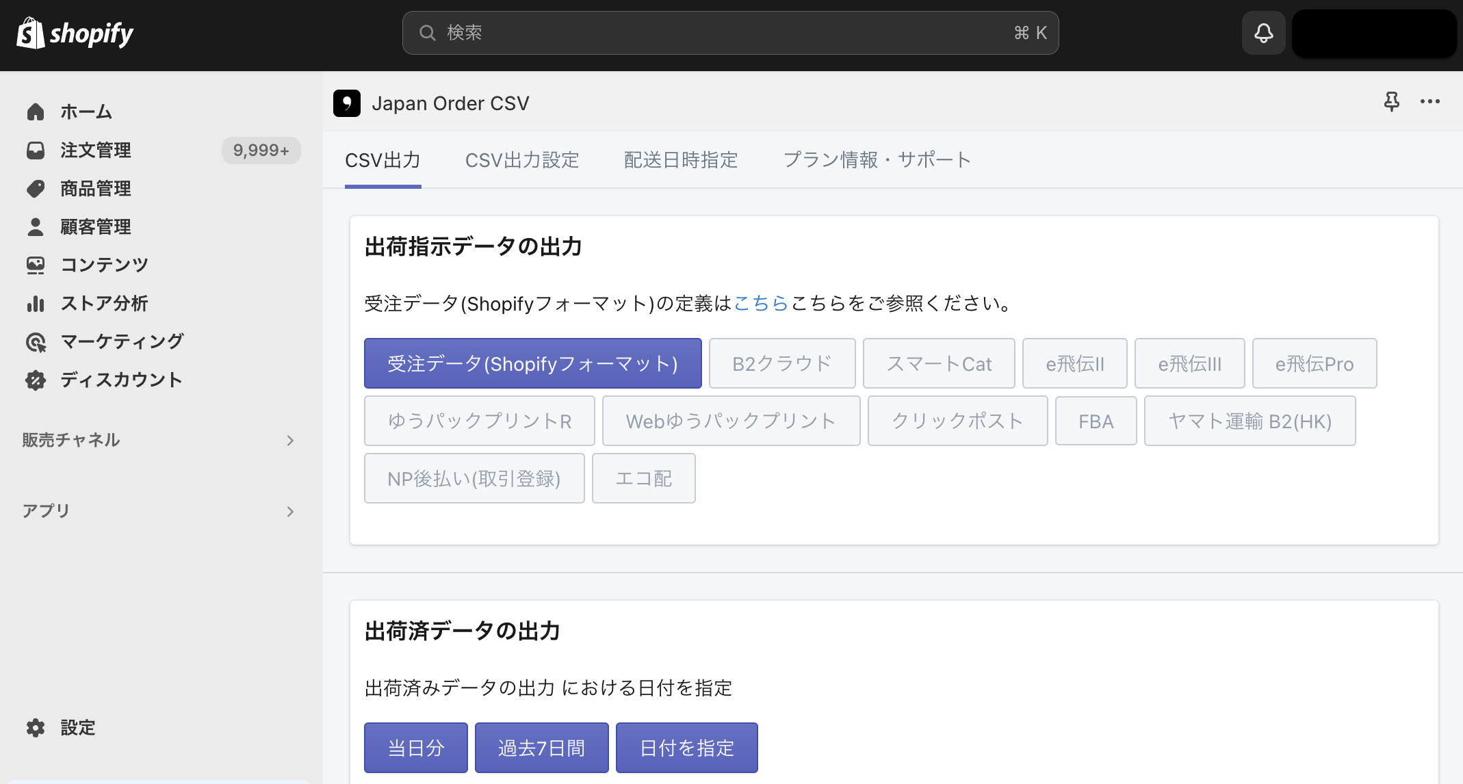Pin the Japan Order CSV app

(1391, 102)
